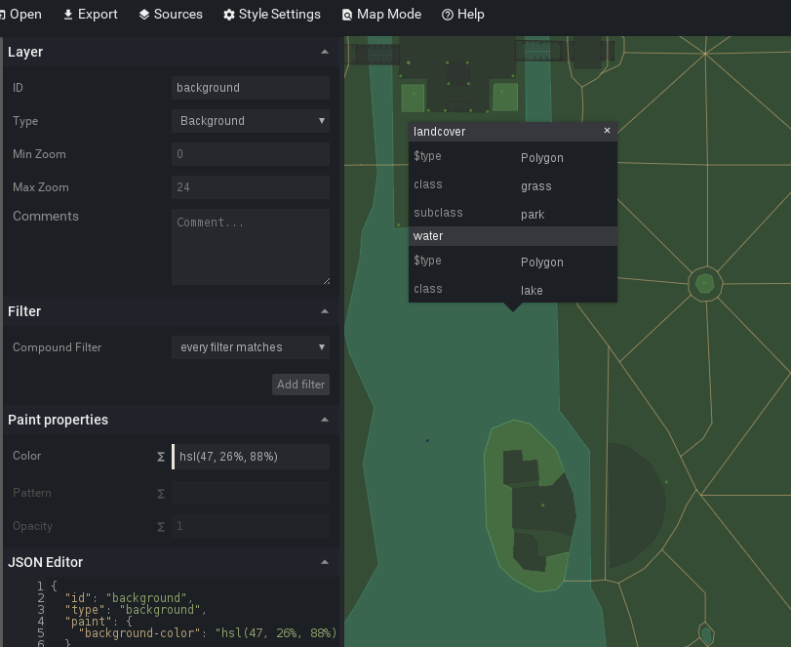
Task: Collapse the Filter section
Action: pos(325,311)
